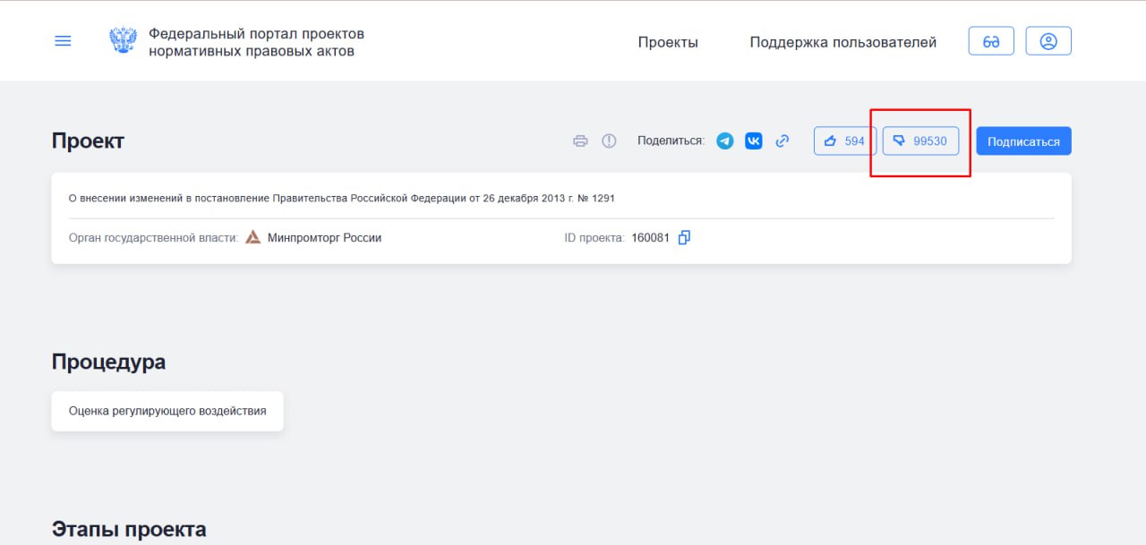Click the Минпромторг triangle emblem
This screenshot has width=1146, height=545.
pyautogui.click(x=253, y=238)
